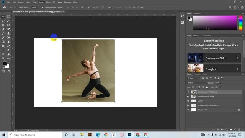
Task: Select the History Brush tool
Action: 3,38
